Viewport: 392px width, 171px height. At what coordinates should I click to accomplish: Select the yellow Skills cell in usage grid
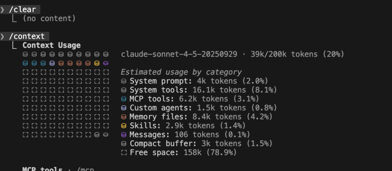pos(97,63)
